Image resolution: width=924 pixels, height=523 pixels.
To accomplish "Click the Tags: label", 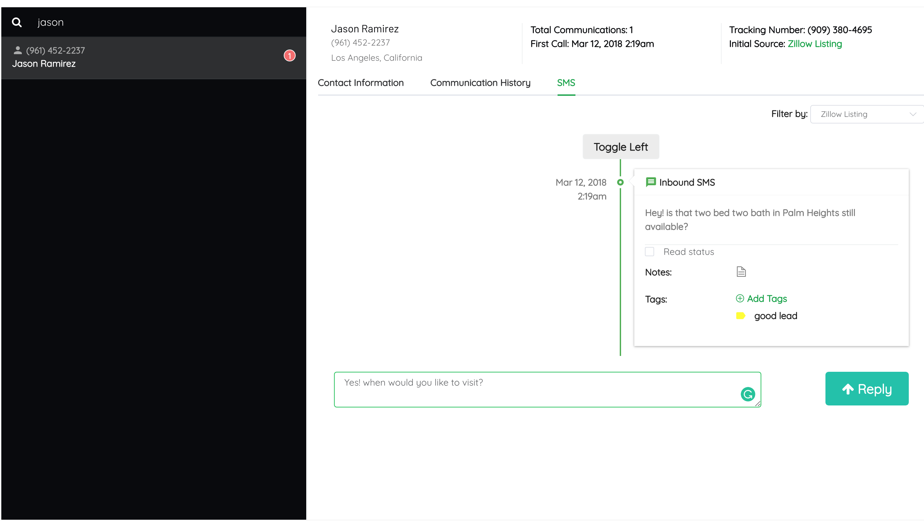I will 656,299.
